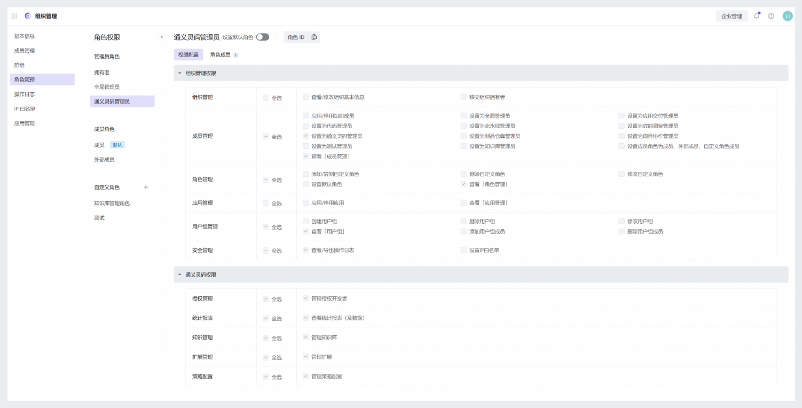Select the 通义灵码管理员 role

click(122, 101)
